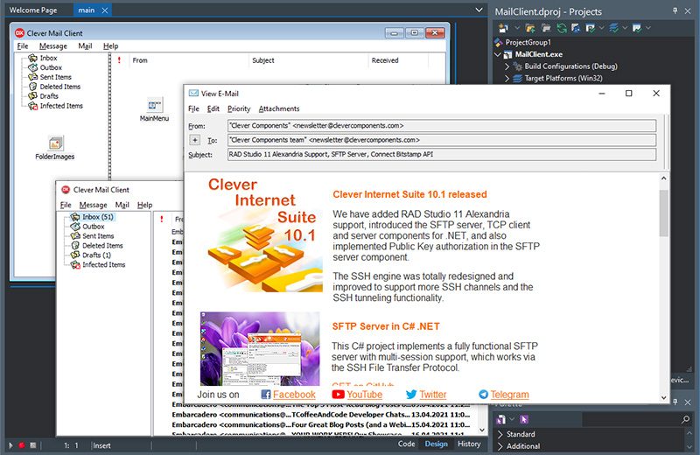This screenshot has height=455, width=700.
Task: Click the Palette search magnifier icon
Action: pos(685,419)
